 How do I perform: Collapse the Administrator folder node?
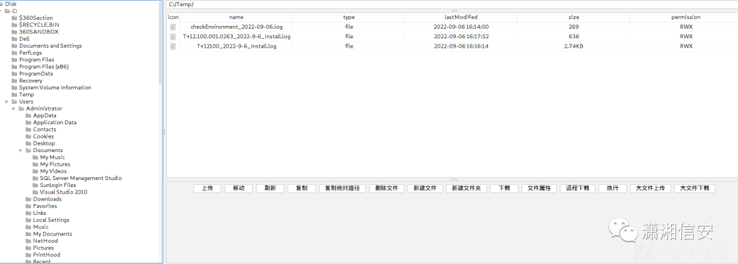point(14,108)
